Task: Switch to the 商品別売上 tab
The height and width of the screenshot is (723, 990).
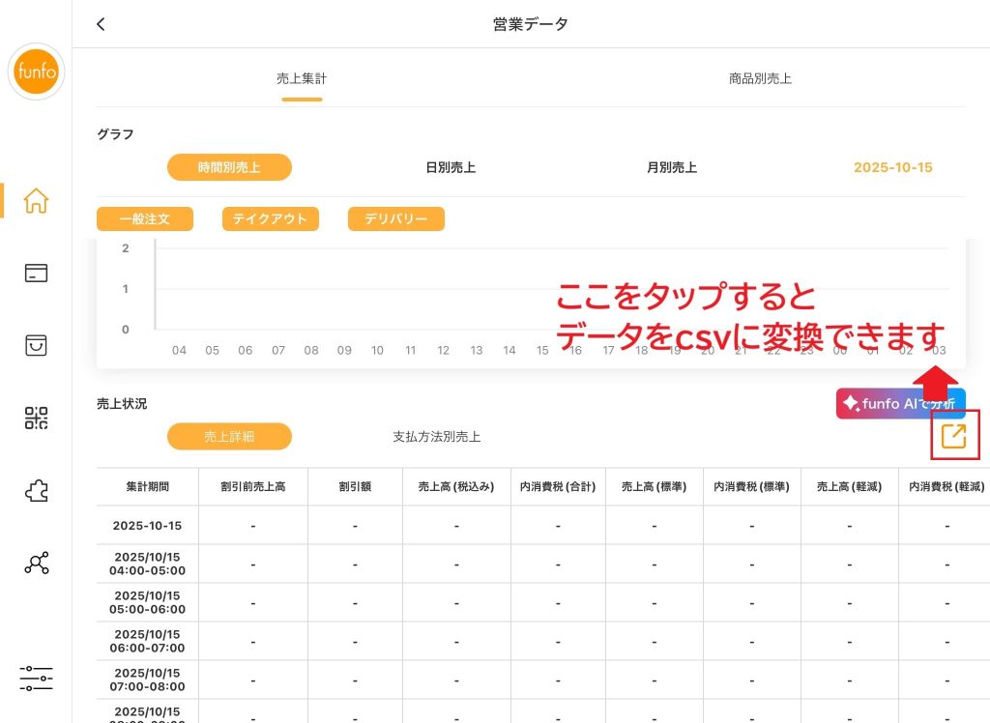Action: click(760, 79)
